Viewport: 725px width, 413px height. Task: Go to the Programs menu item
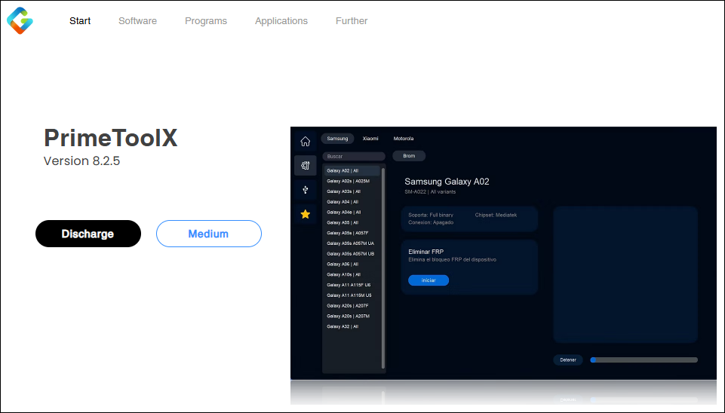pyautogui.click(x=206, y=21)
